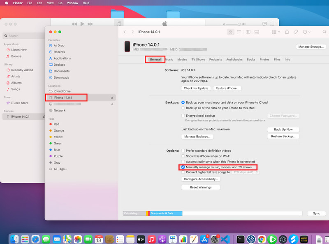Click the Sync button
Viewport: 329px width, 244px height.
point(316,214)
